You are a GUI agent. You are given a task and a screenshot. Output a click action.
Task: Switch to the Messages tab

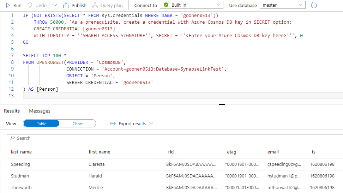(40, 111)
